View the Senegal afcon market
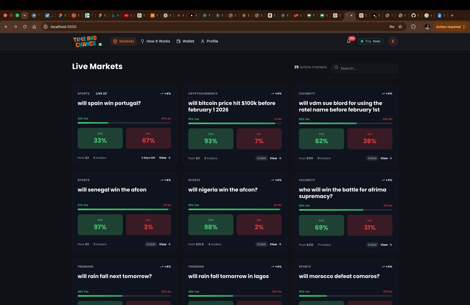 coord(165,244)
